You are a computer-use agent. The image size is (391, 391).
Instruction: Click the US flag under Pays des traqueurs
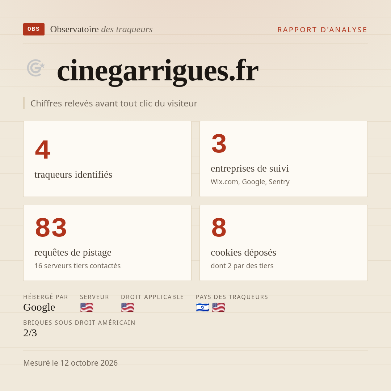tap(218, 307)
